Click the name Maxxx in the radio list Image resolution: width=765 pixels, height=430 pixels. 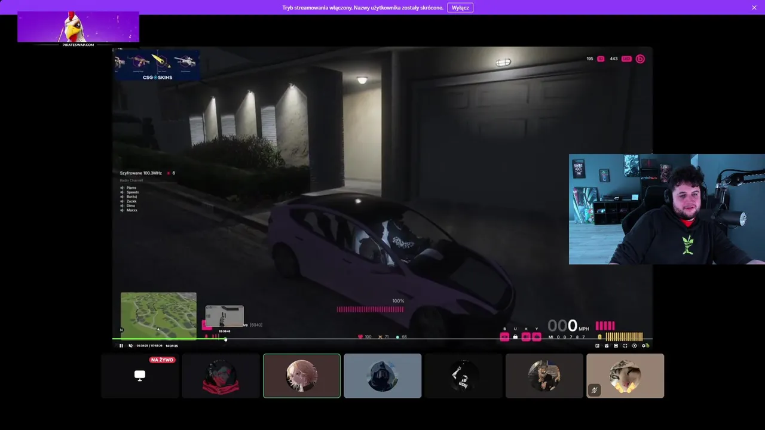coord(132,210)
